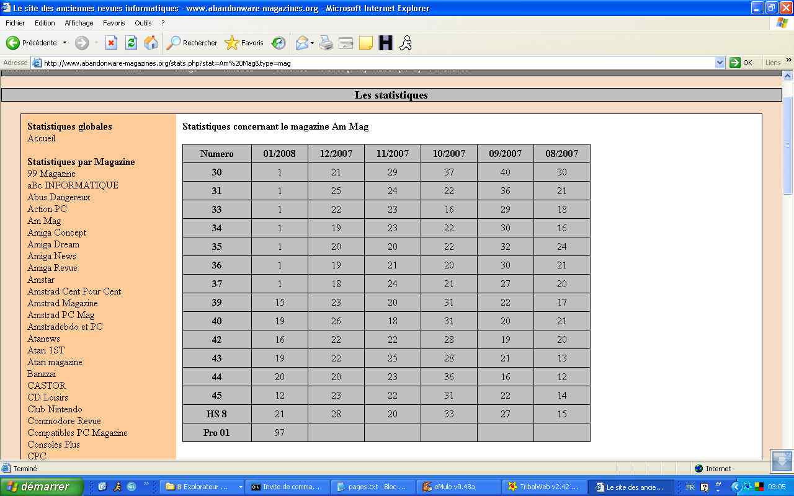Click the Stop loading red X icon
The height and width of the screenshot is (496, 794).
(x=111, y=43)
